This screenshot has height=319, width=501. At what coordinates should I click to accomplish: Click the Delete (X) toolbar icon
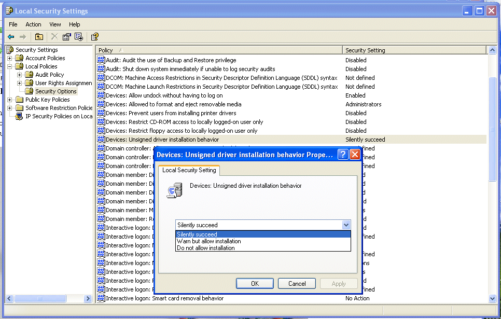coord(54,36)
